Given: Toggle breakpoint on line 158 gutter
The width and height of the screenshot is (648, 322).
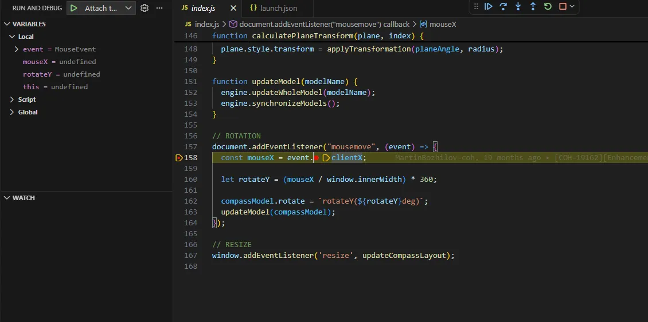Looking at the screenshot, I should [179, 157].
